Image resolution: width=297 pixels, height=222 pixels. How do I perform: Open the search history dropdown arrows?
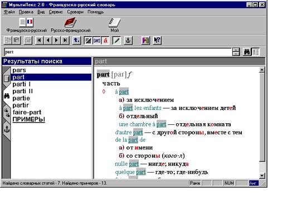[236, 52]
